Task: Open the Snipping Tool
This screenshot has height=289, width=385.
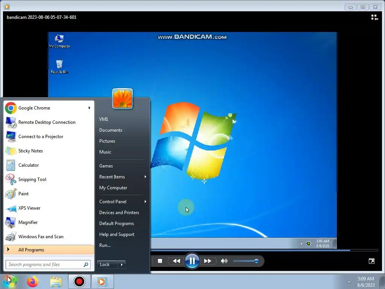Action: 49,179
